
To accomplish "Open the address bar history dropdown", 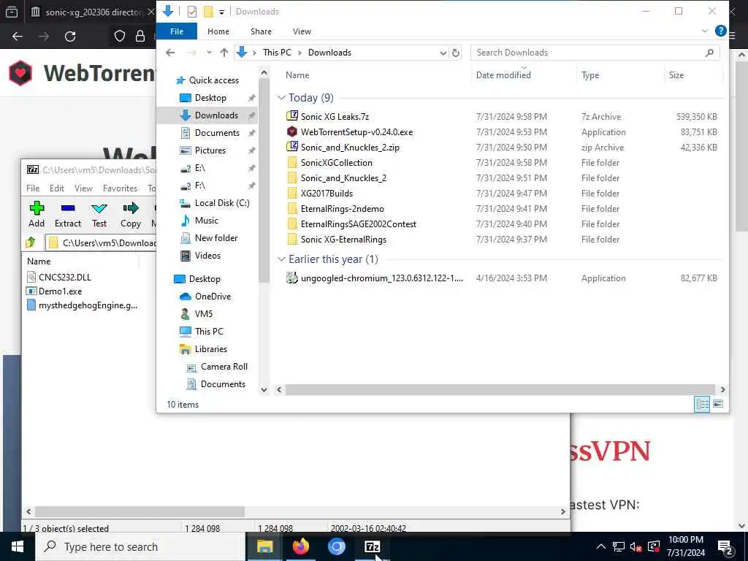I will point(443,53).
